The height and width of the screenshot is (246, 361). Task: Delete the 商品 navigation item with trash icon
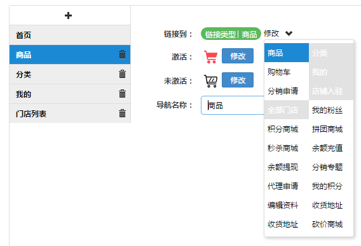(x=122, y=55)
